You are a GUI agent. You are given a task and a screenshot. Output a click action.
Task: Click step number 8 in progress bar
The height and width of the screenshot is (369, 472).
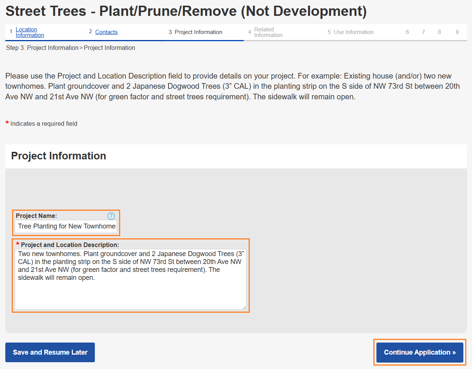(439, 32)
